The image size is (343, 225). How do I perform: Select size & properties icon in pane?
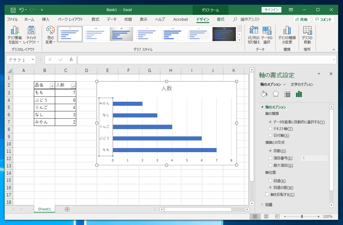[287, 94]
